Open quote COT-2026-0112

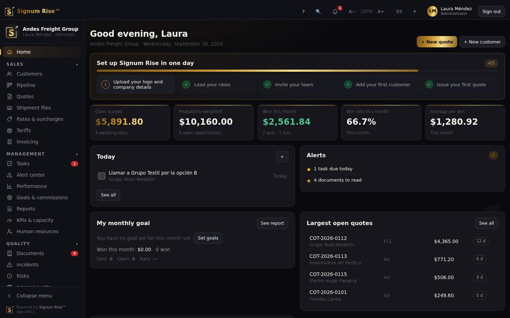point(402,241)
